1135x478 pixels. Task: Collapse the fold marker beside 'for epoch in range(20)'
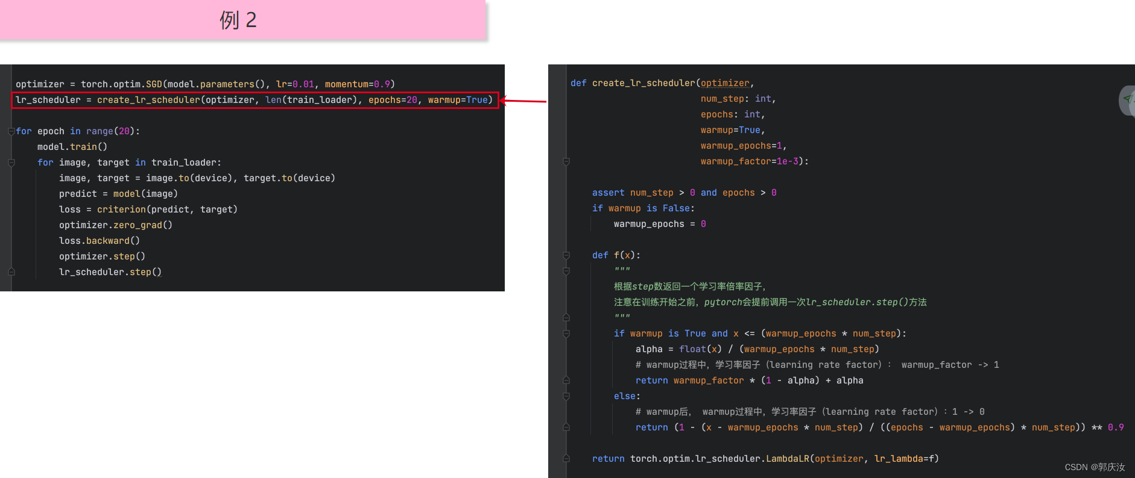coord(11,131)
